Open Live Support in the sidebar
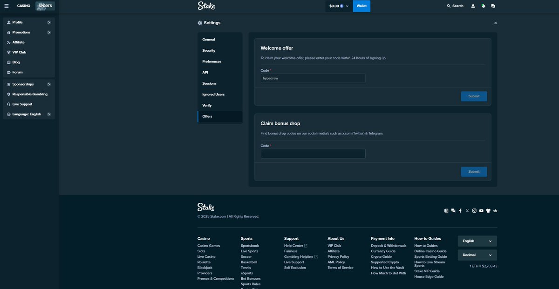 coord(29,104)
